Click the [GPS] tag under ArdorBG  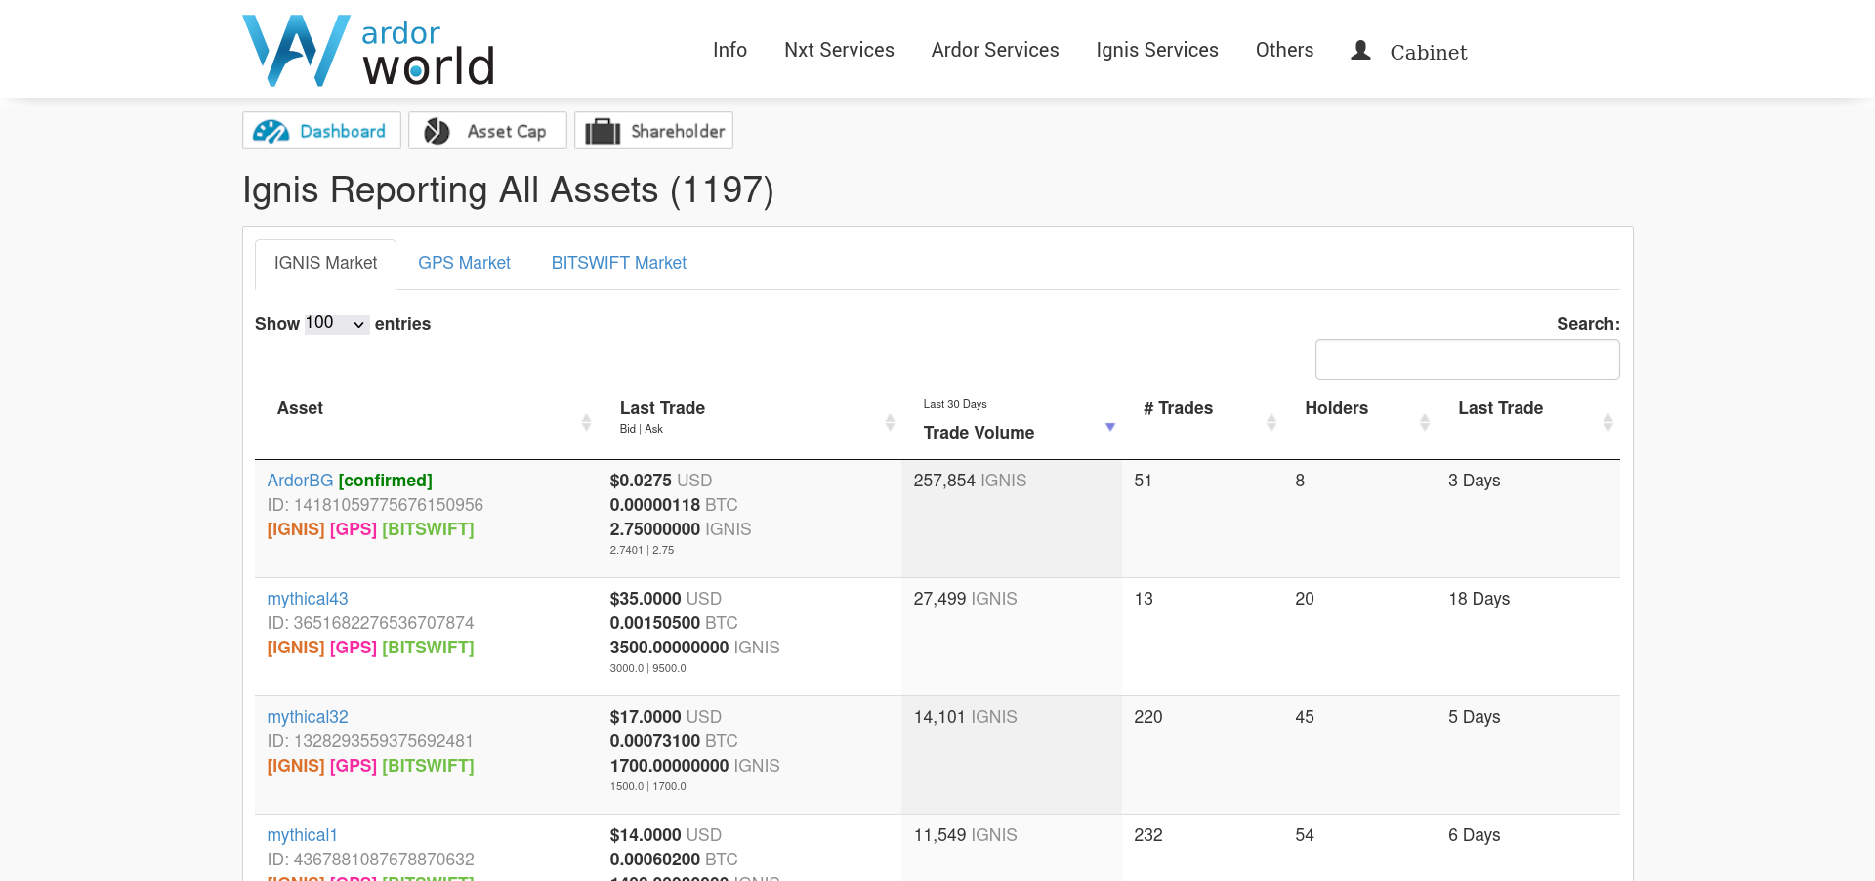pyautogui.click(x=354, y=529)
